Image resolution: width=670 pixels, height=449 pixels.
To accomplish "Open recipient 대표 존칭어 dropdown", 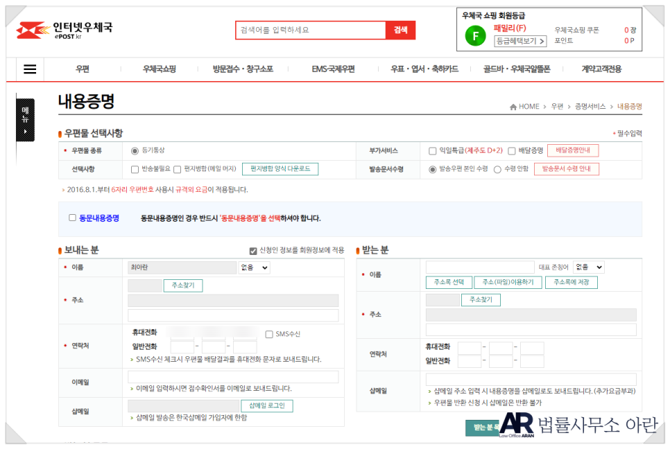I will [x=589, y=267].
